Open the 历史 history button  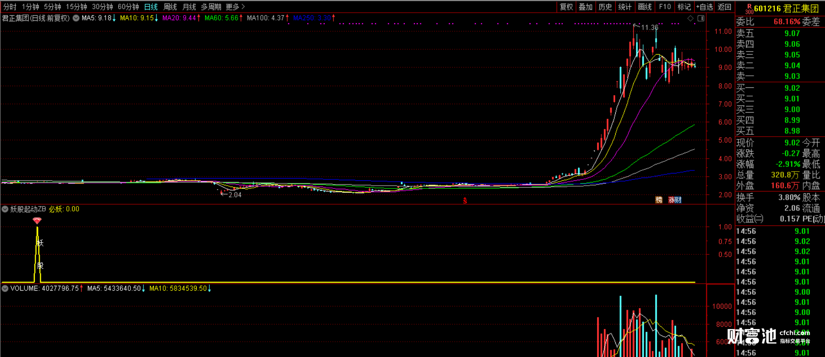605,7
